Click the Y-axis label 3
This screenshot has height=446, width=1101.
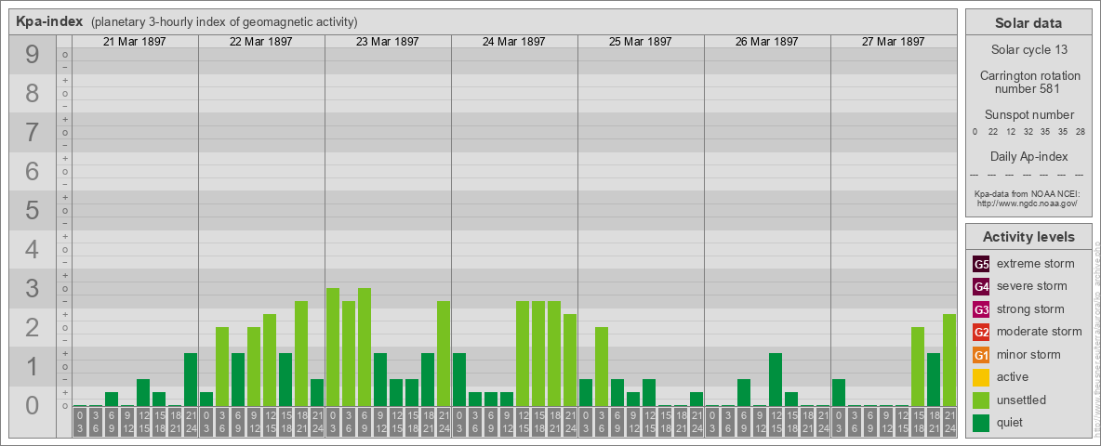(33, 288)
